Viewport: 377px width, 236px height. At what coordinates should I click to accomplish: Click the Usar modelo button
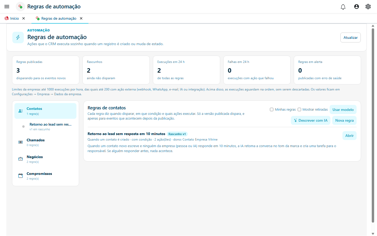pyautogui.click(x=343, y=110)
